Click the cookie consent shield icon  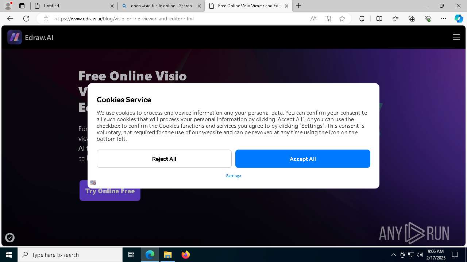[10, 238]
